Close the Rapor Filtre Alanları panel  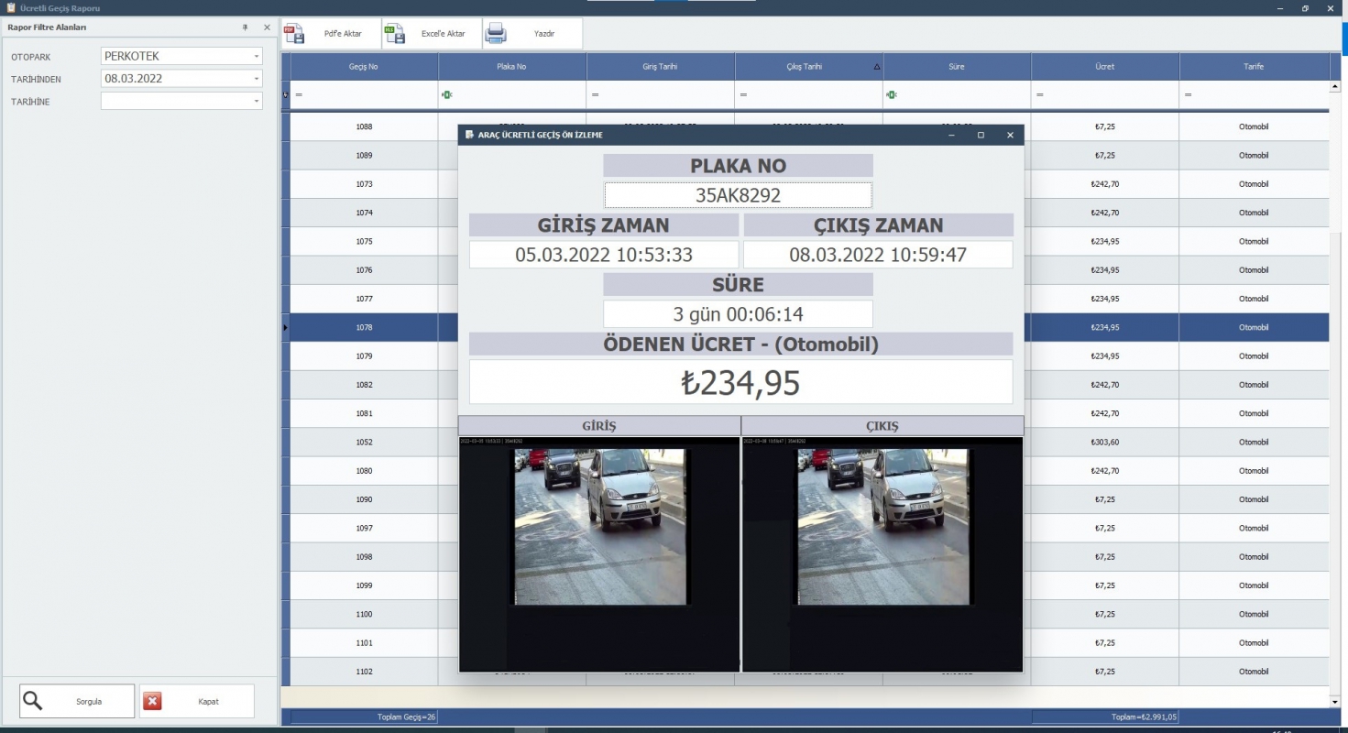tap(267, 27)
